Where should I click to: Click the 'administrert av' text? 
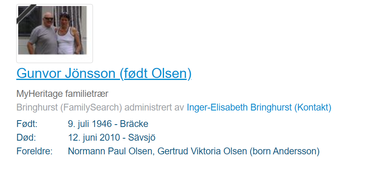coord(154,107)
